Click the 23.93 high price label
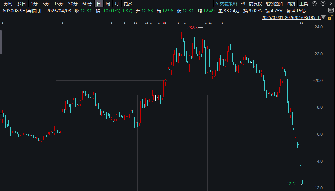Viewport: 335px width, 191px height. click(x=192, y=28)
